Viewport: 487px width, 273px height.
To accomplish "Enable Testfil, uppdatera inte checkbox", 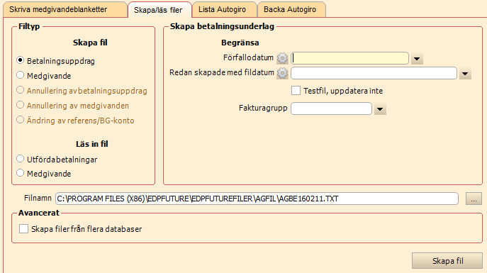I will (x=296, y=91).
